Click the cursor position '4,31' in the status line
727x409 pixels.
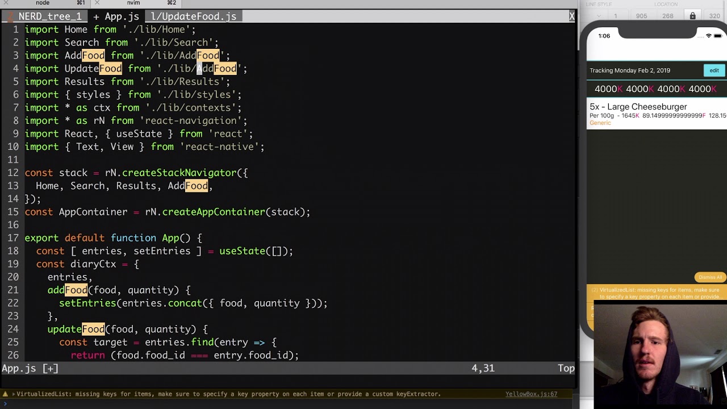(x=483, y=368)
